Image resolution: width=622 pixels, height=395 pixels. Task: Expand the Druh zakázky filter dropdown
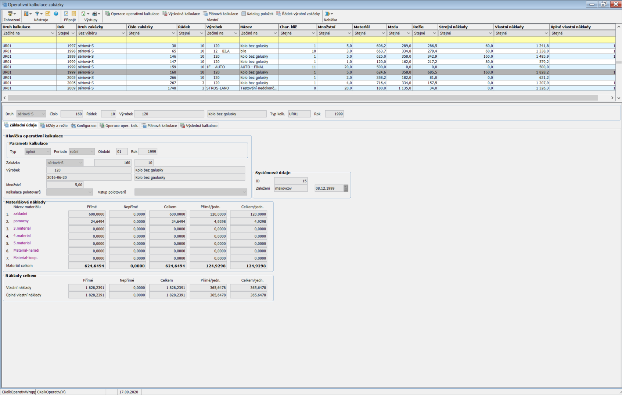coord(123,33)
